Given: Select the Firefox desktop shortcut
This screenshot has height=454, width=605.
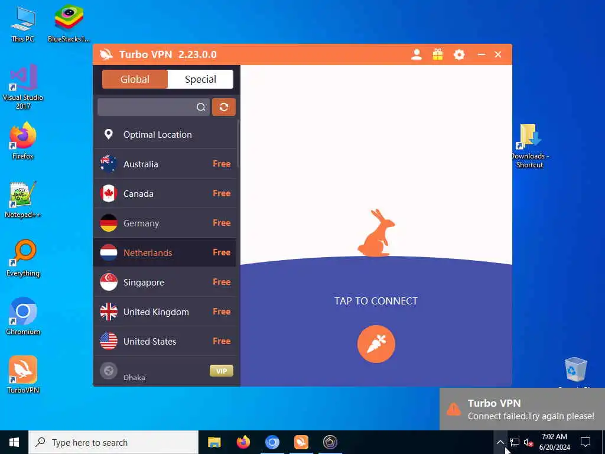Looking at the screenshot, I should tap(23, 141).
